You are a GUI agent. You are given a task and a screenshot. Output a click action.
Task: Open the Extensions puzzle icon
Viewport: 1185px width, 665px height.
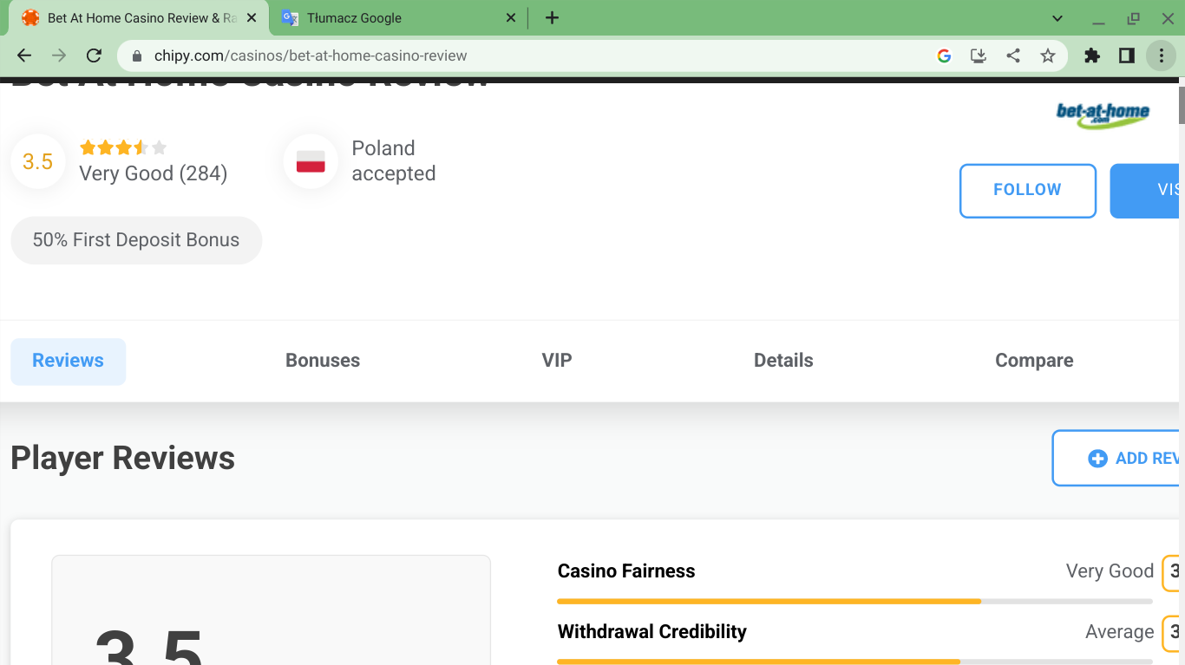[x=1092, y=55]
